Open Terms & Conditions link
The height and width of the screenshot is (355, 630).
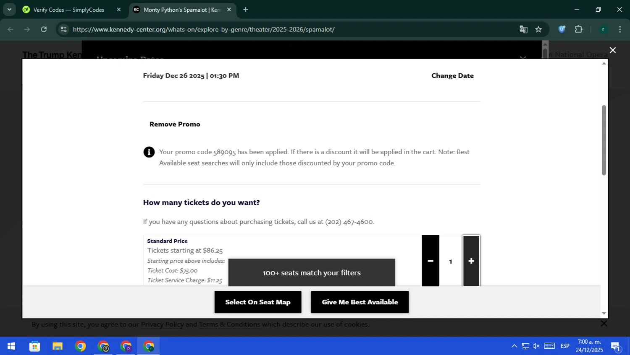point(229,324)
